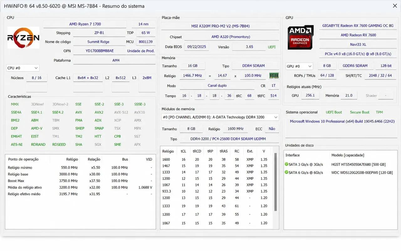Click the Windows 10 Professional build text
The image size is (401, 251).
point(342,121)
